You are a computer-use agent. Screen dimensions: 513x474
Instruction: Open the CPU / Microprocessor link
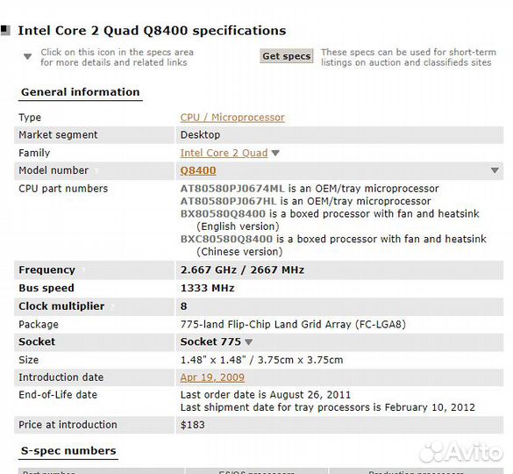point(232,118)
